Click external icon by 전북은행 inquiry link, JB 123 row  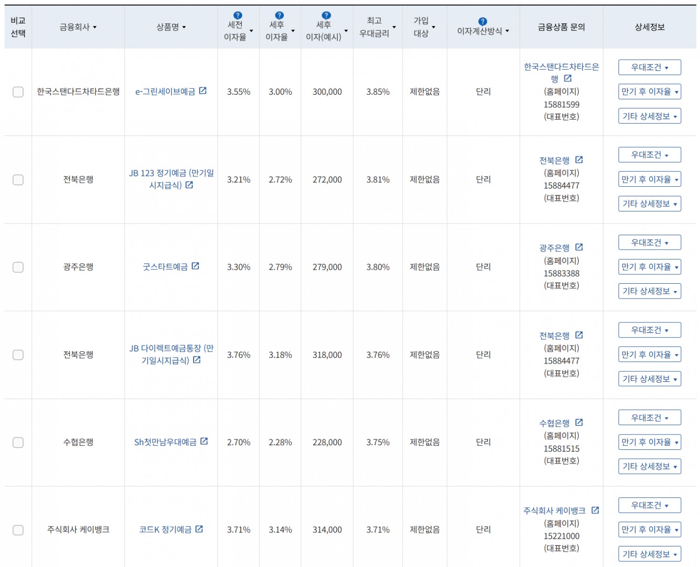[579, 160]
